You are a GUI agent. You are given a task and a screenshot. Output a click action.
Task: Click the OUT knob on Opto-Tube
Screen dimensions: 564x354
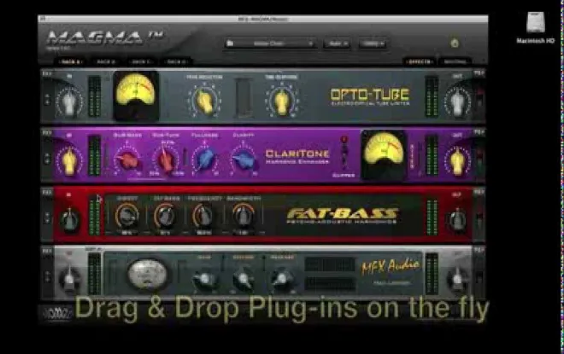[x=457, y=102]
